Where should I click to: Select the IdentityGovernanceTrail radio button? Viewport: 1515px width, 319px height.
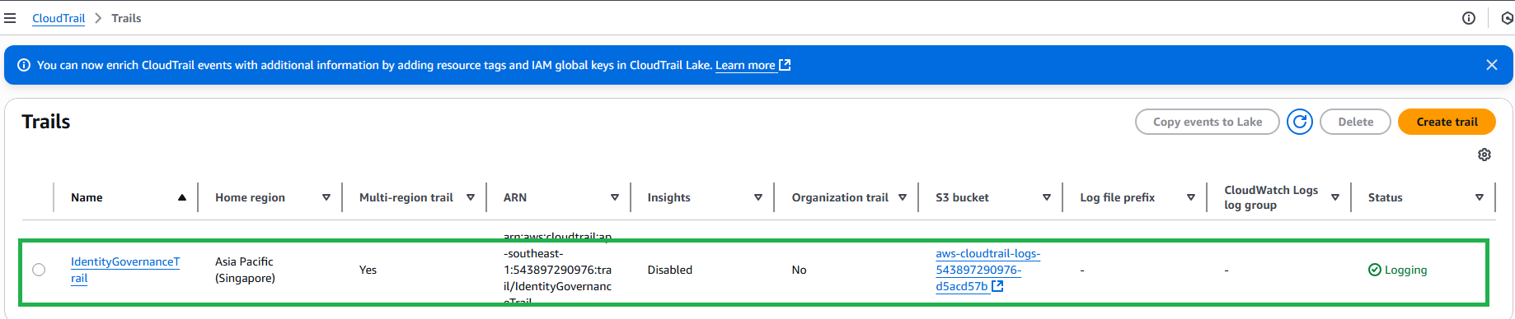[x=39, y=270]
